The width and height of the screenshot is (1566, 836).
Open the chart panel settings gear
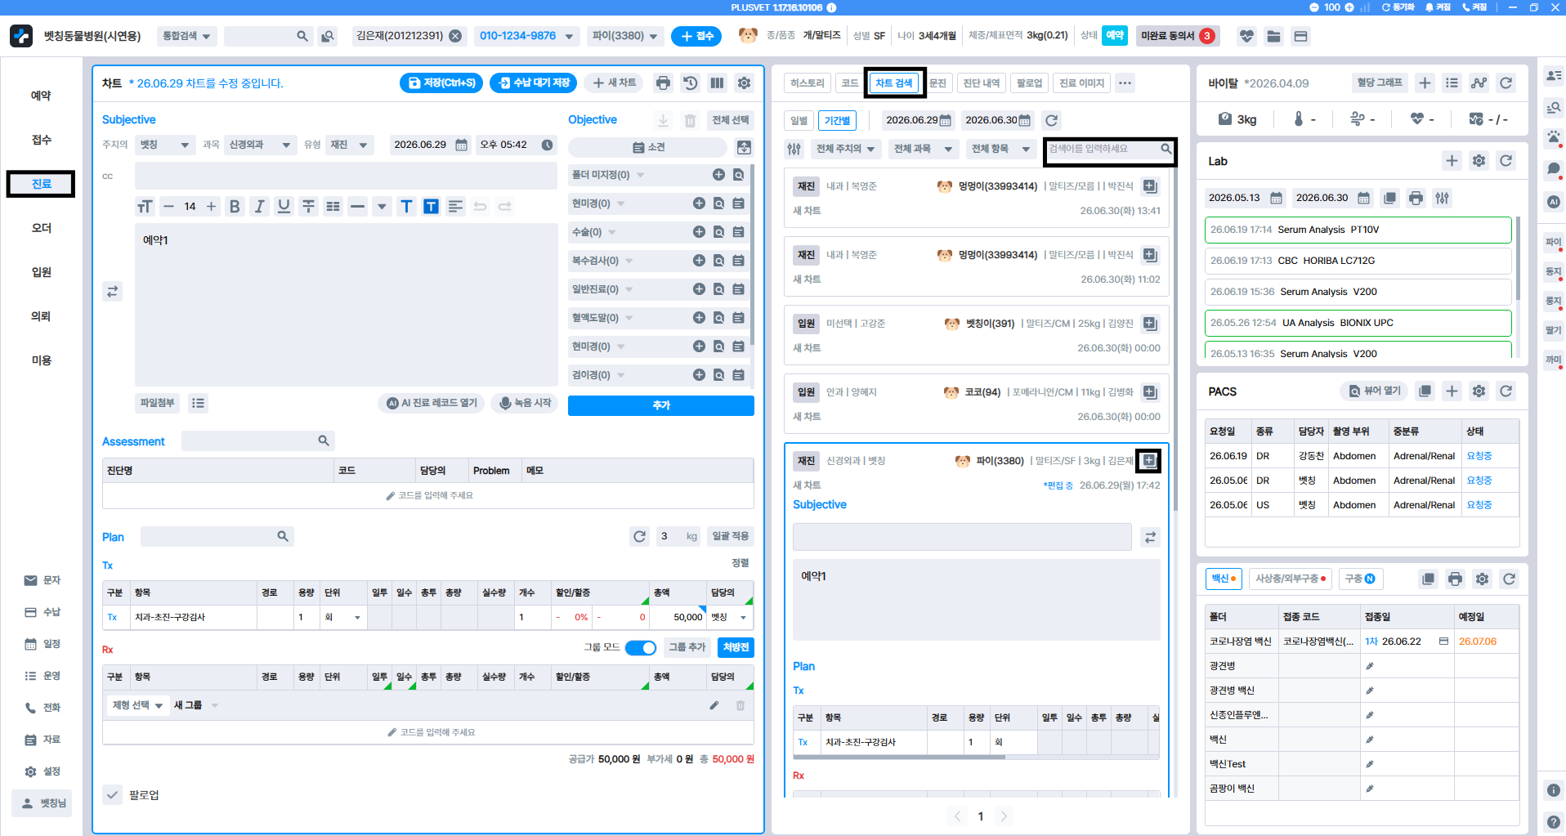[744, 83]
